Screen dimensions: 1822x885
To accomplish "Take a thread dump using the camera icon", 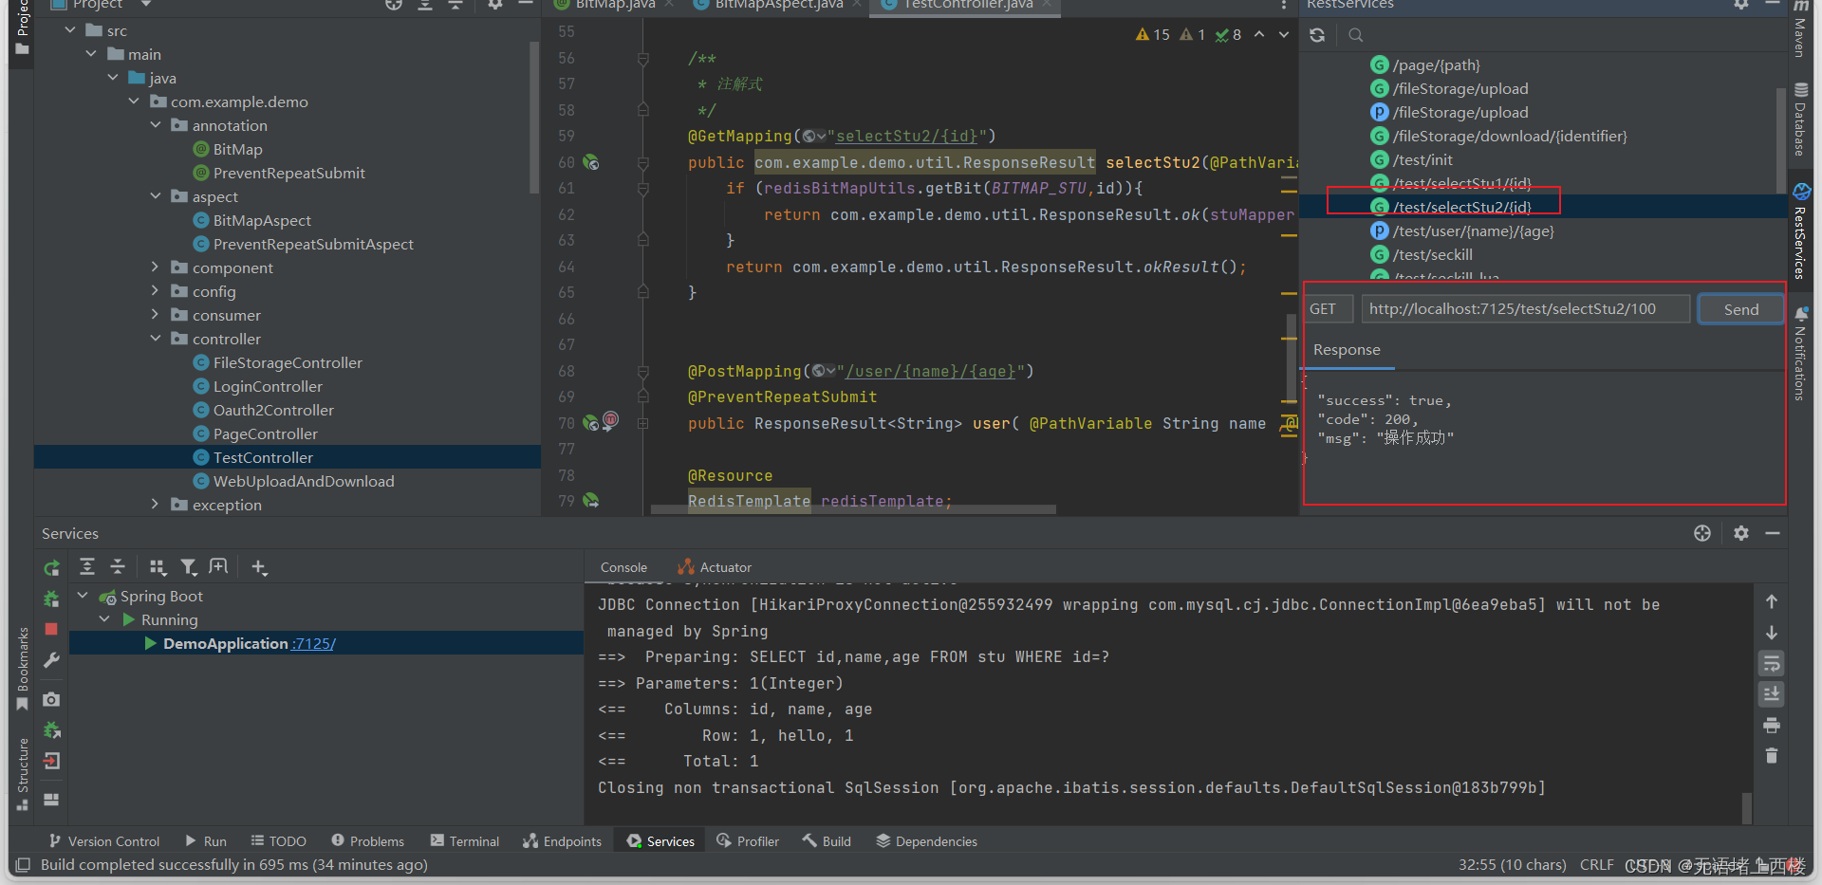I will click(51, 699).
